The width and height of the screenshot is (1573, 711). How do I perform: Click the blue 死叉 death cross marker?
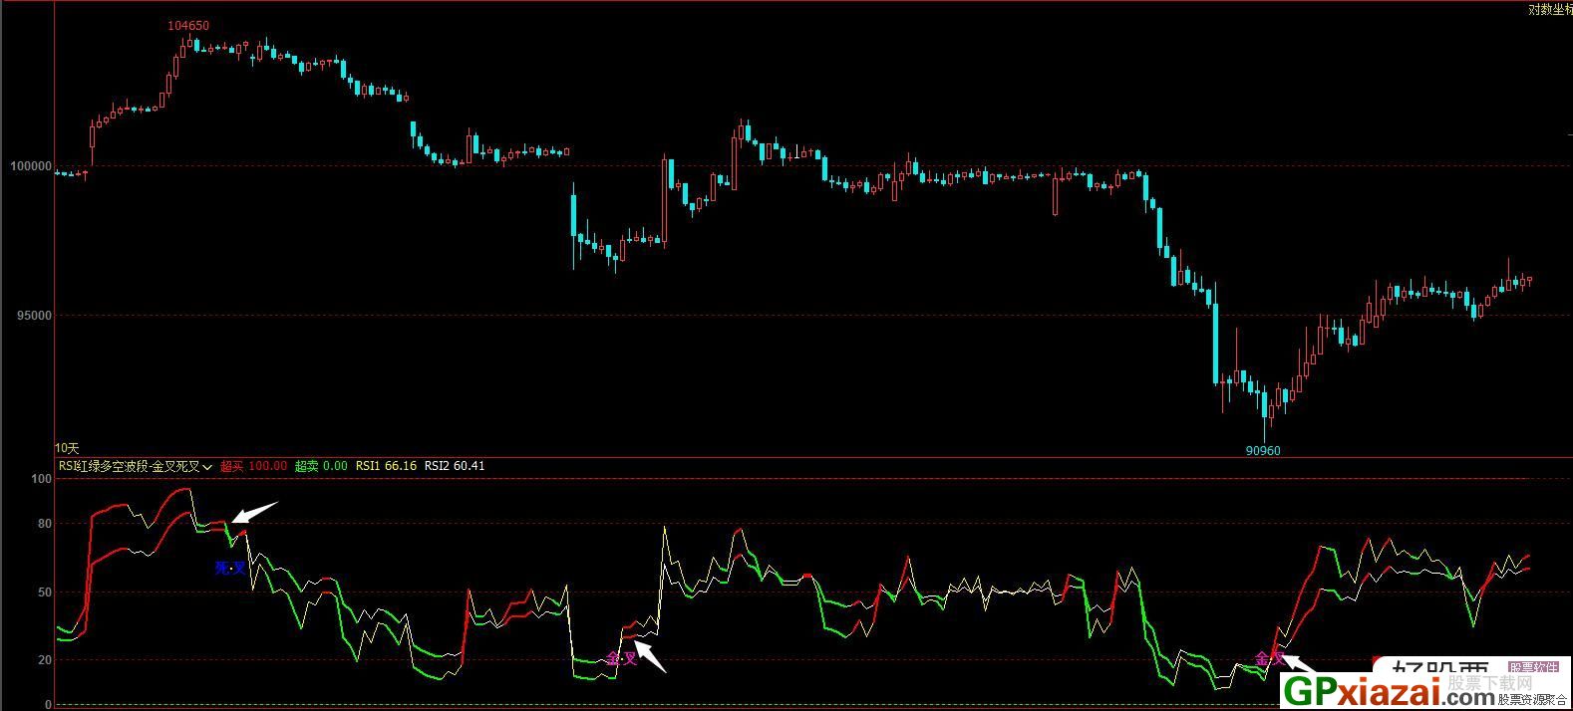[x=229, y=568]
